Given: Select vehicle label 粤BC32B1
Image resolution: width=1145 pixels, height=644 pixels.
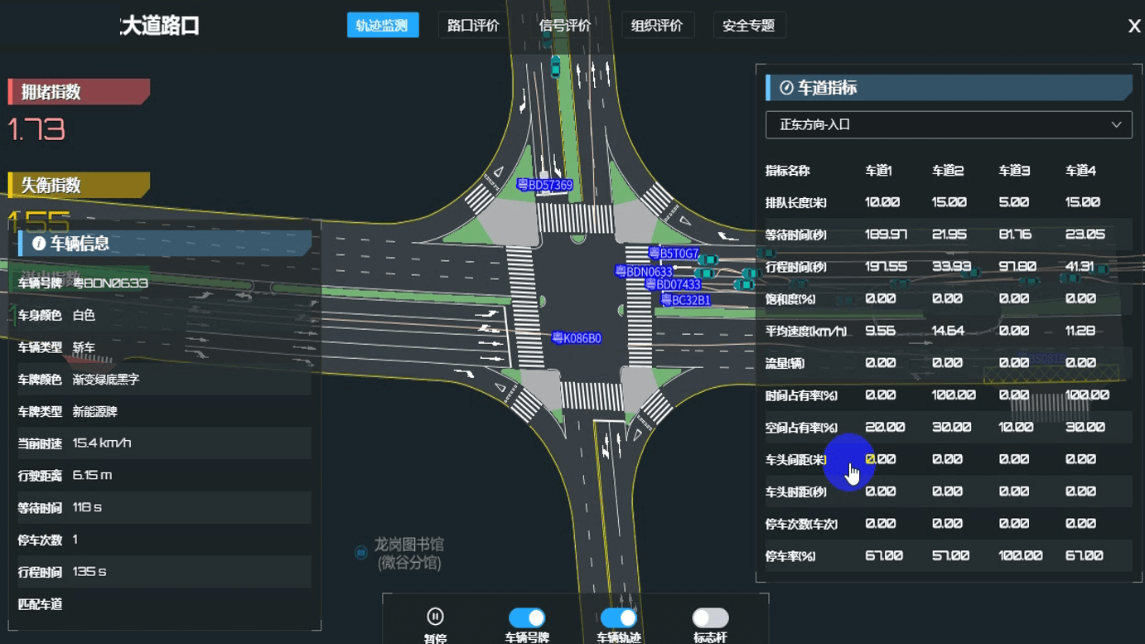Looking at the screenshot, I should click(685, 300).
